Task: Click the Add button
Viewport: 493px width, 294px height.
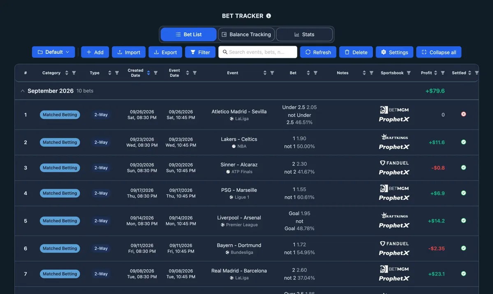Action: click(95, 52)
